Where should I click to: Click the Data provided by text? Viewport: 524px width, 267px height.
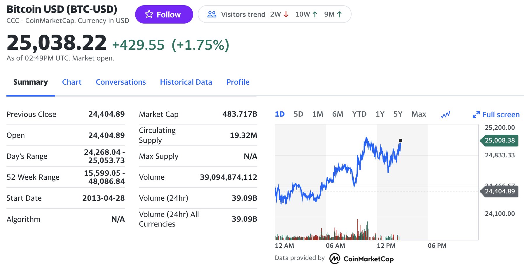click(300, 258)
